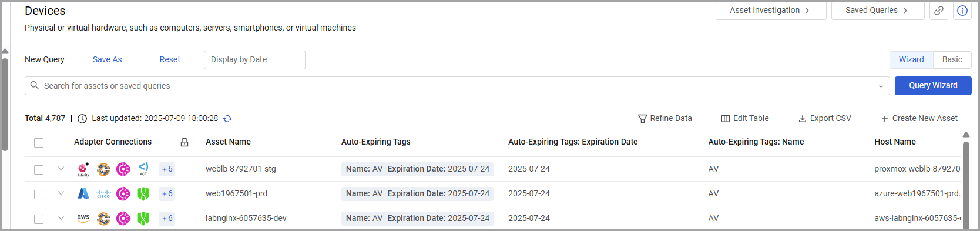Open the search bar dropdown arrow
Screen dimensions: 980x231
(881, 86)
